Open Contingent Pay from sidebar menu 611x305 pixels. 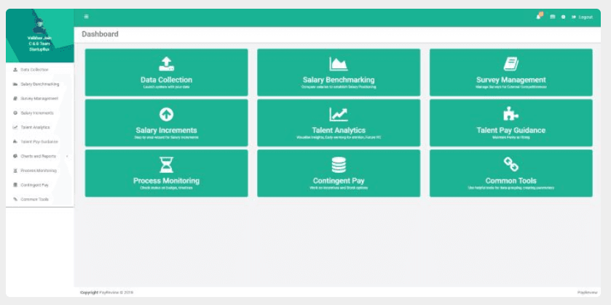33,185
